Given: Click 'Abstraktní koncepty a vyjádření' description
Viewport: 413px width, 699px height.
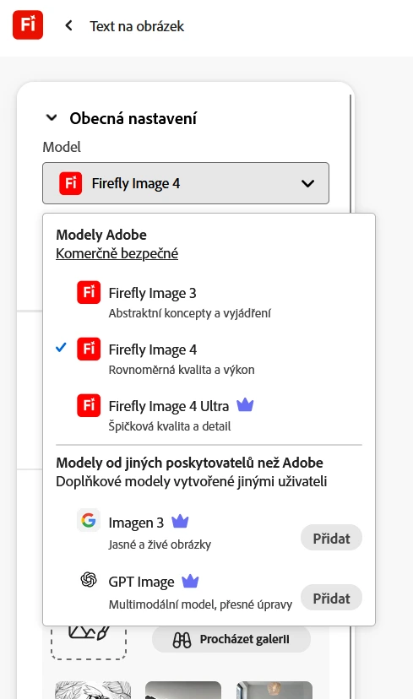Looking at the screenshot, I should coord(189,313).
